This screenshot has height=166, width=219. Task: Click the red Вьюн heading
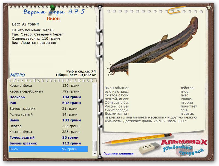(x=53, y=19)
